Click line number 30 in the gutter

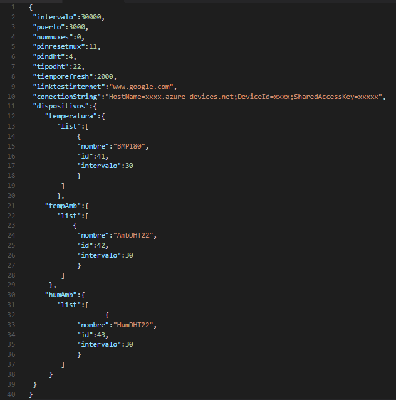tap(11, 295)
